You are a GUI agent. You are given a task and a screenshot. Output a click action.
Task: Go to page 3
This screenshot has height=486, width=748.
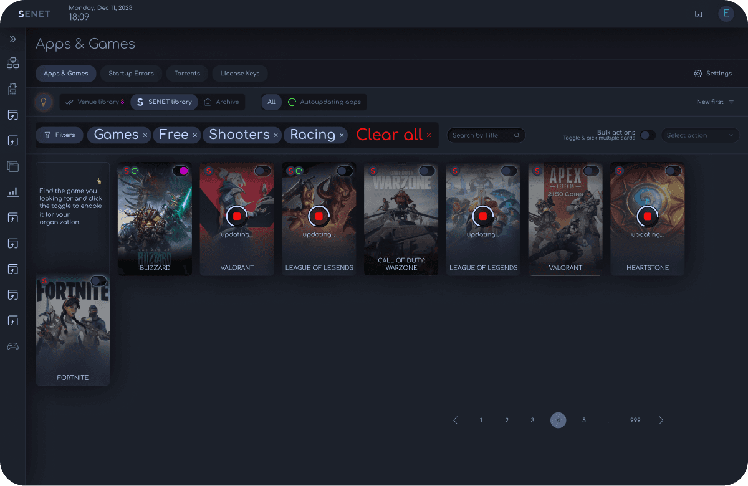click(532, 421)
